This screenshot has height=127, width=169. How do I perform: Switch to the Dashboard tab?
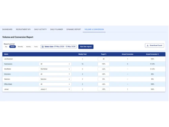7,29
